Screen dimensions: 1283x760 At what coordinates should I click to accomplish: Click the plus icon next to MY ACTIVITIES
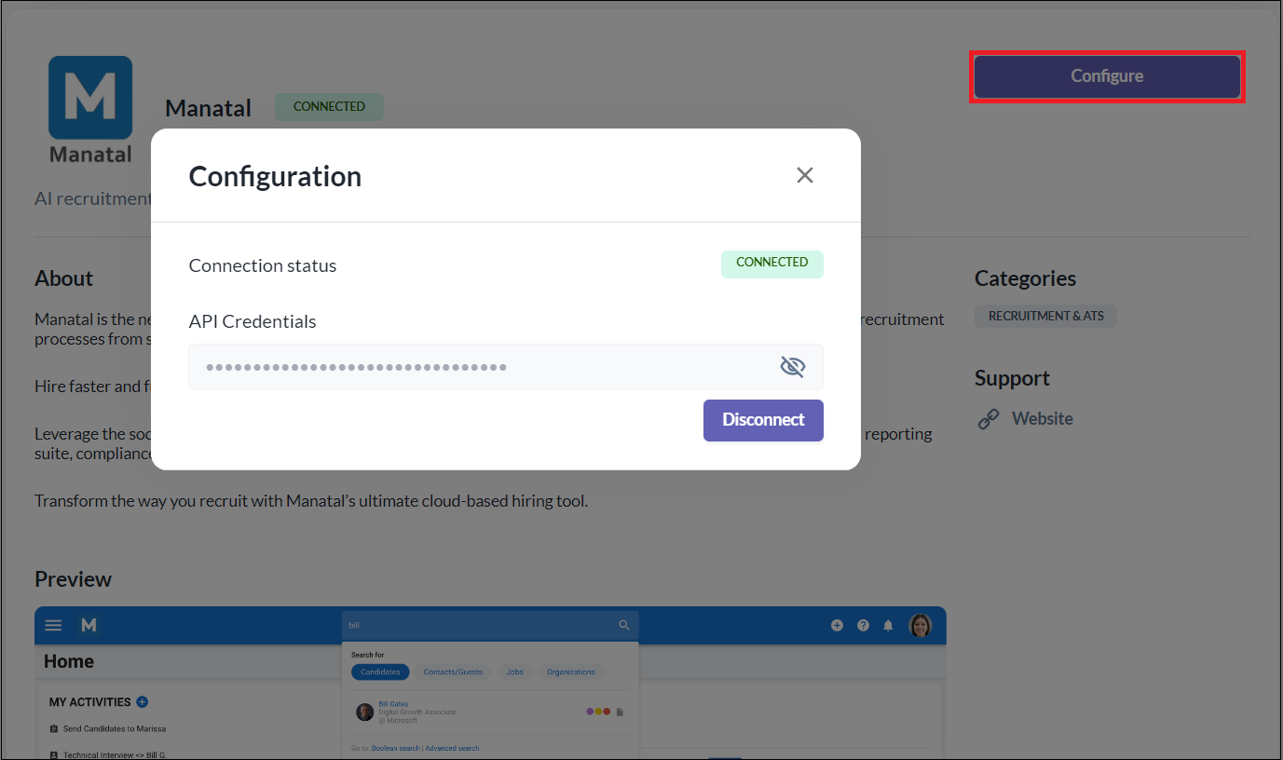click(x=143, y=702)
